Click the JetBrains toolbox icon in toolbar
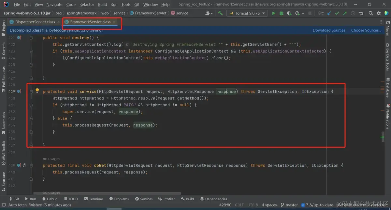The image size is (391, 210). coord(387,13)
